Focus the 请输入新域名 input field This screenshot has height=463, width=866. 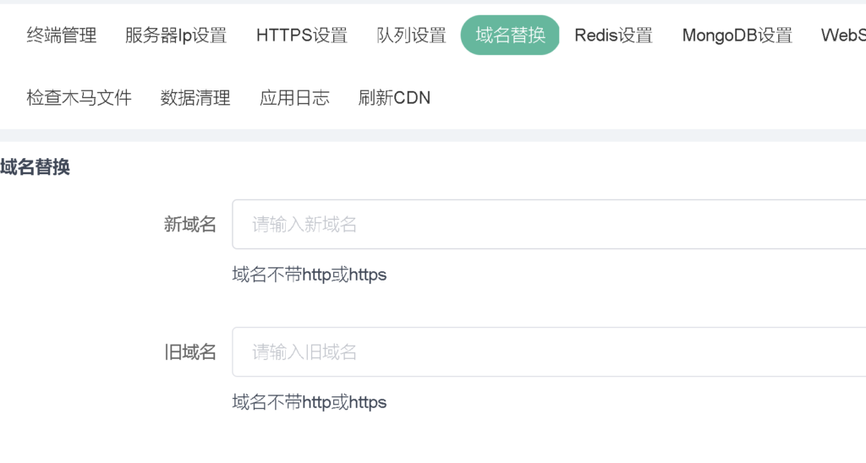550,225
